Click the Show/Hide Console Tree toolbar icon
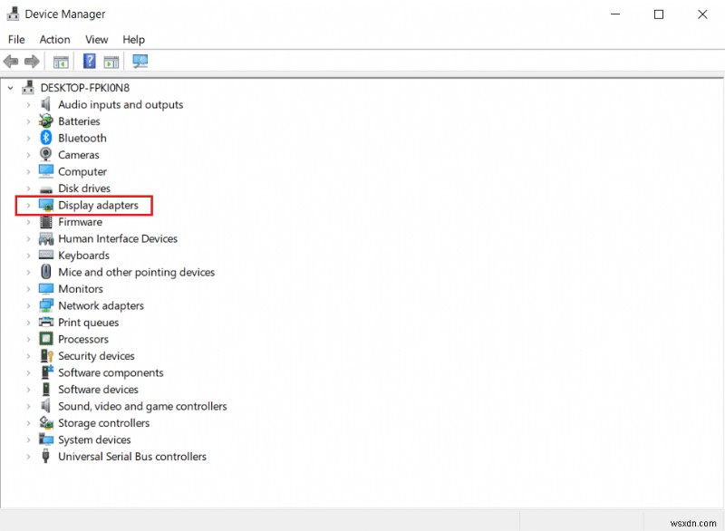This screenshot has width=725, height=531. [x=60, y=61]
